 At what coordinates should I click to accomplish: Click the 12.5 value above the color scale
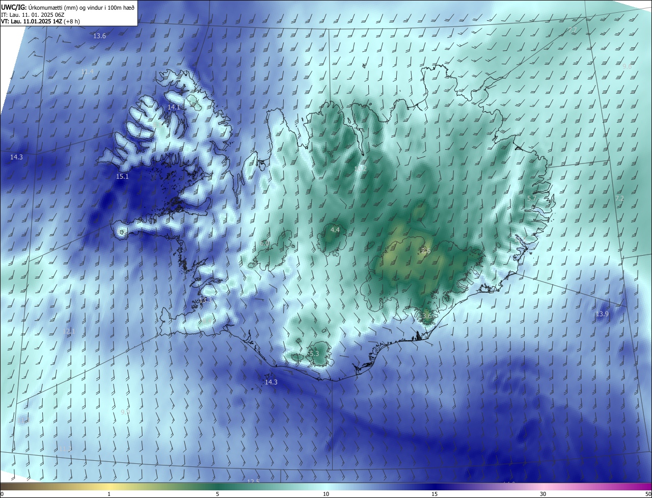(253, 481)
